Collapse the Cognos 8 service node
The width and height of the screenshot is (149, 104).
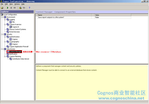point(5,24)
